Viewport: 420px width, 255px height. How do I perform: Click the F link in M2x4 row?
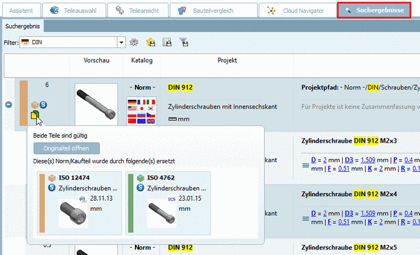pos(329,222)
